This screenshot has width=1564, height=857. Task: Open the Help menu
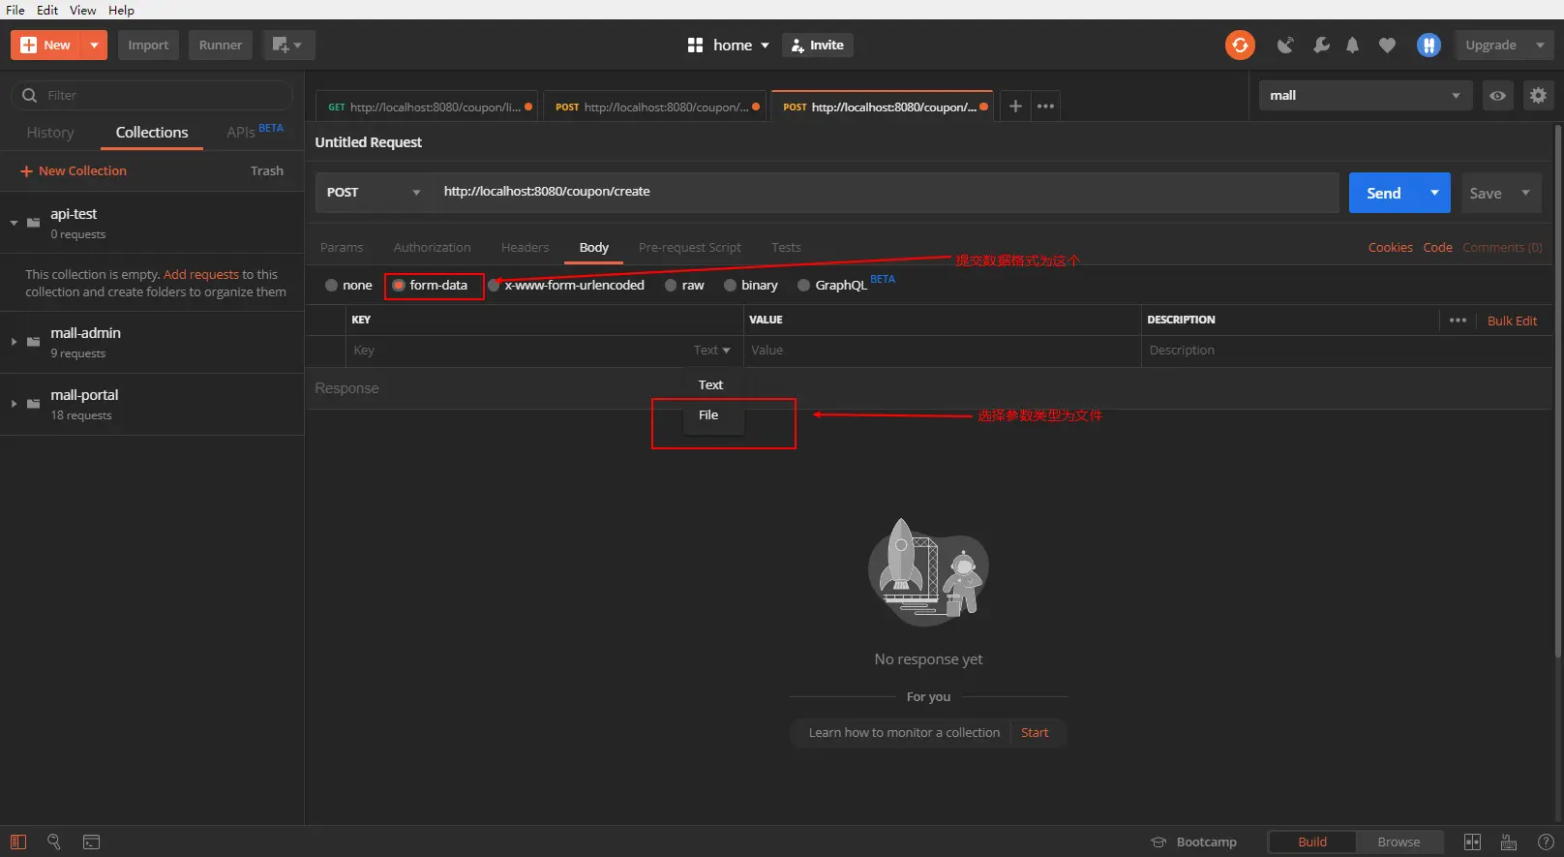(x=121, y=10)
